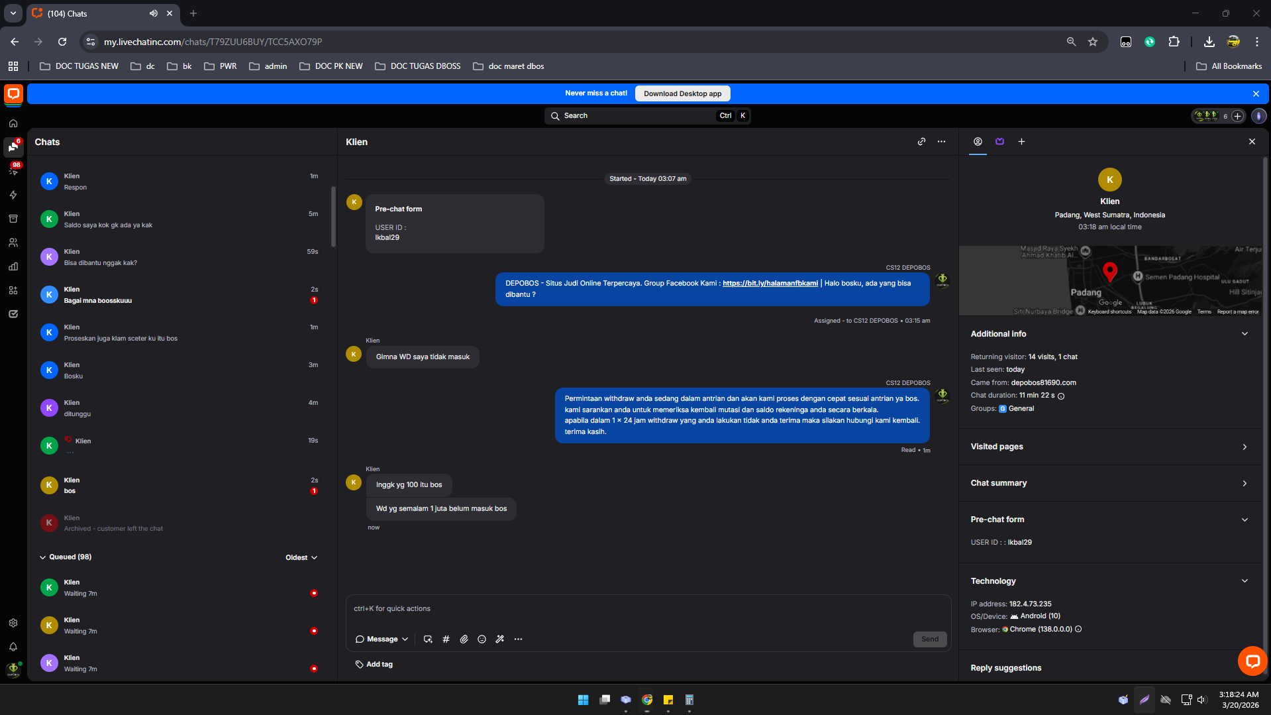1271x715 pixels.
Task: Open LiveChat Settings gear icon
Action: pyautogui.click(x=13, y=623)
